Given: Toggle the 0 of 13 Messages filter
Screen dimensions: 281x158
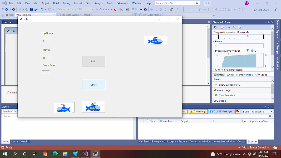Looking at the screenshot, I should click(x=221, y=112).
